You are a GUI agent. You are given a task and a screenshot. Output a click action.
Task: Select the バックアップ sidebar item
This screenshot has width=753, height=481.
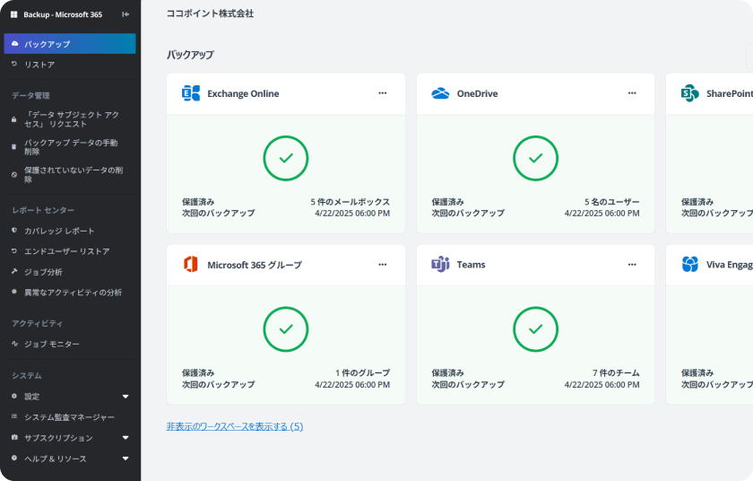[x=70, y=44]
